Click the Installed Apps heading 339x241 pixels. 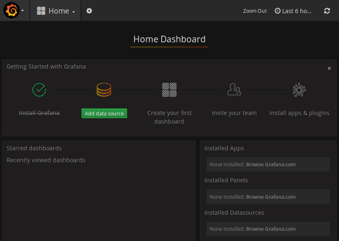click(224, 149)
